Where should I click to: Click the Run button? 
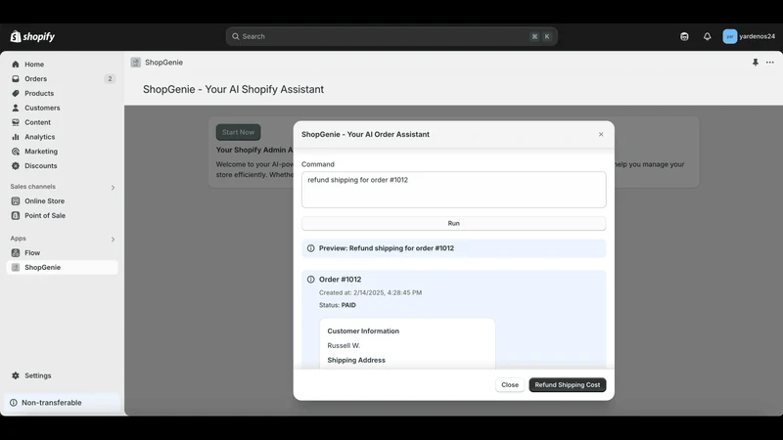453,224
